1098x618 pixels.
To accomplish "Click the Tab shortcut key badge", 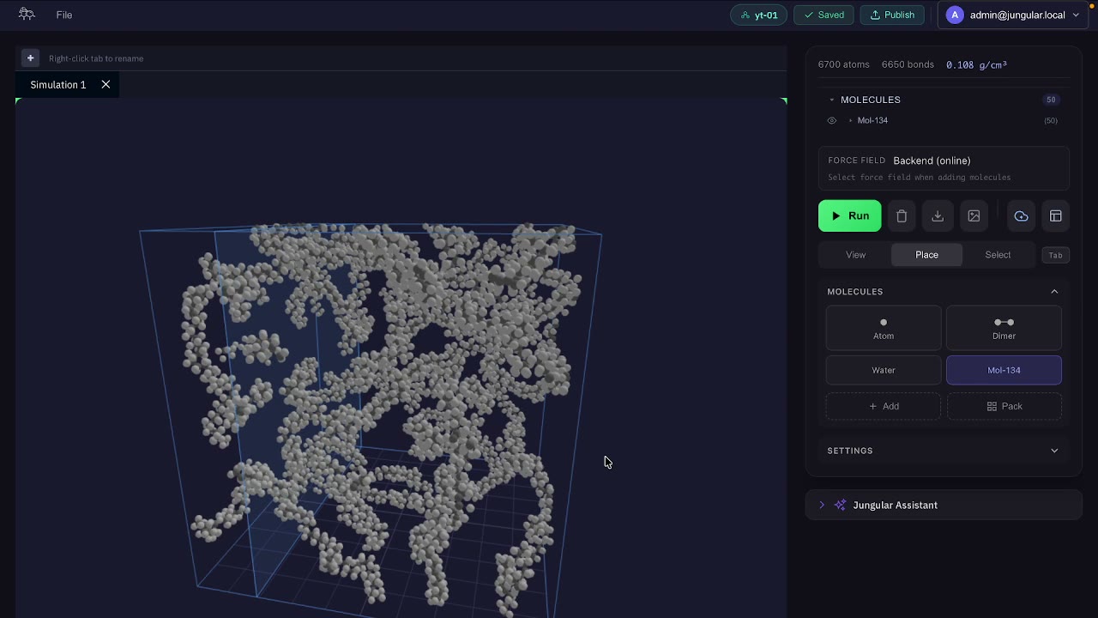I will [x=1055, y=255].
